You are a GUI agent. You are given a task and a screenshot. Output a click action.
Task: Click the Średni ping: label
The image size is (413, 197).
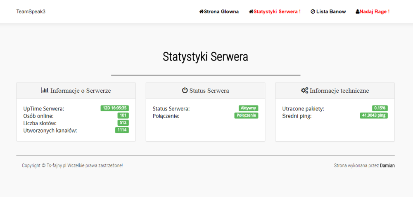tap(297, 116)
